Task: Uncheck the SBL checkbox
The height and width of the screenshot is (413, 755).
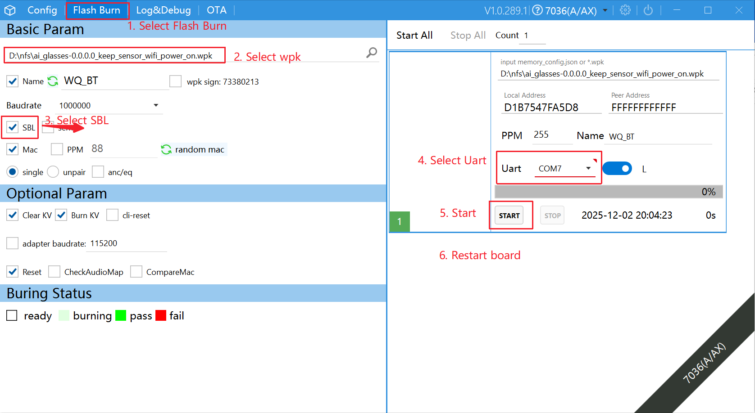Action: (x=13, y=127)
